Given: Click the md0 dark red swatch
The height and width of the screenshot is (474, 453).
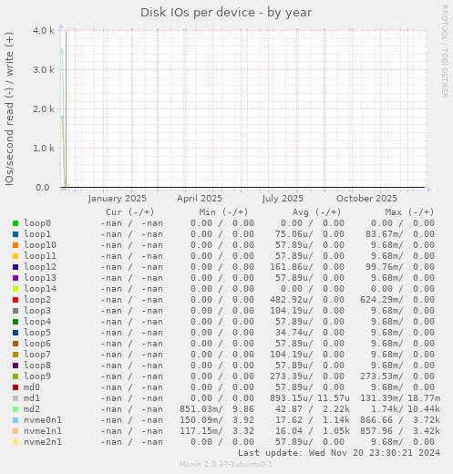Looking at the screenshot, I should (x=15, y=387).
